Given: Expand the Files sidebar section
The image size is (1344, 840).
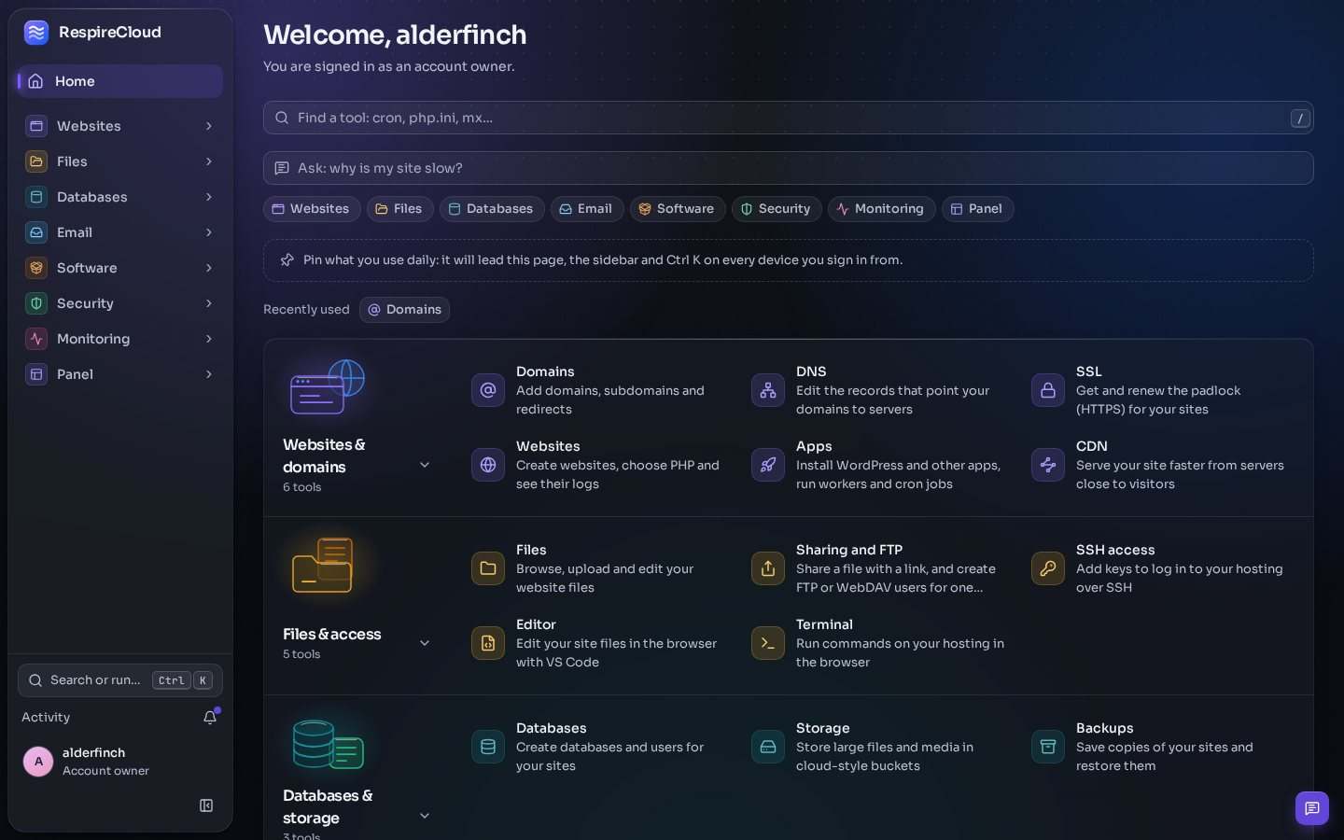Looking at the screenshot, I should [120, 161].
